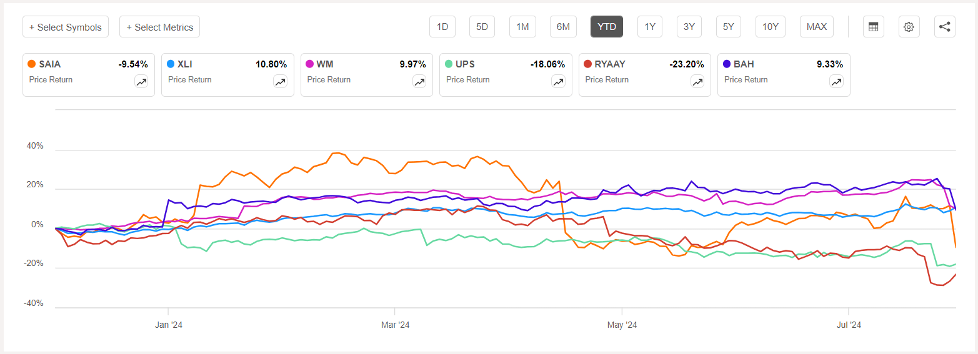
Task: Switch to the 1D time range
Action: pos(442,27)
